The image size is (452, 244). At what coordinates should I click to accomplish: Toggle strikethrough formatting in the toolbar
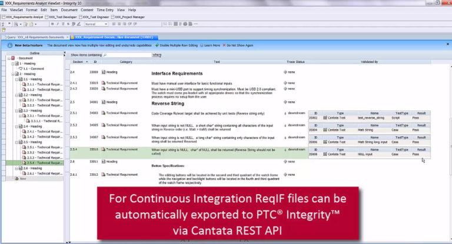68,24
